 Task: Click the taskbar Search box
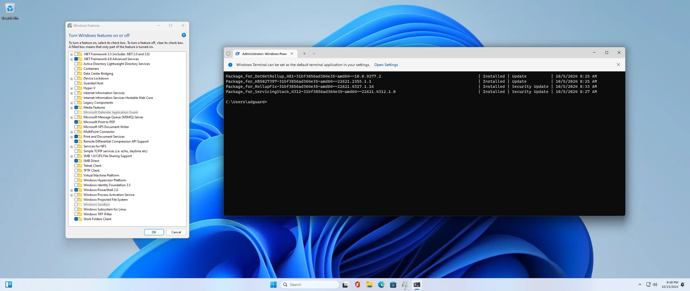point(310,285)
